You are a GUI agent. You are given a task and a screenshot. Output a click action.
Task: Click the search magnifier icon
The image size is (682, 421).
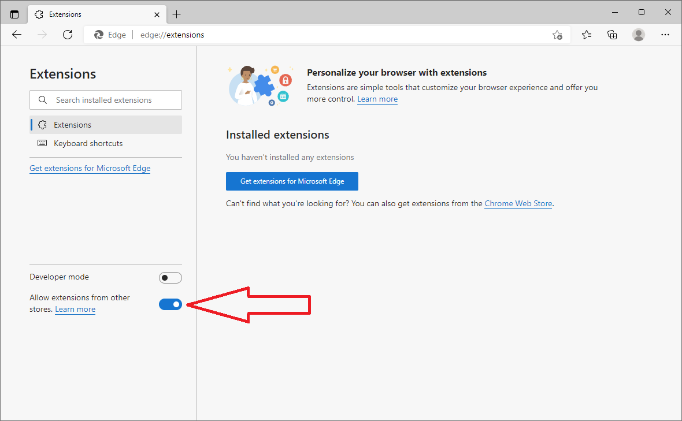point(43,100)
